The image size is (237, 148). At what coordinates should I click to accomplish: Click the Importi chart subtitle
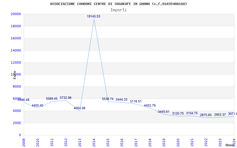click(x=118, y=10)
